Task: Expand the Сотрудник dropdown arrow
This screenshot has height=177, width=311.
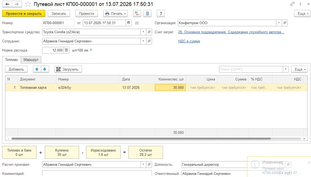Action: pyautogui.click(x=143, y=41)
